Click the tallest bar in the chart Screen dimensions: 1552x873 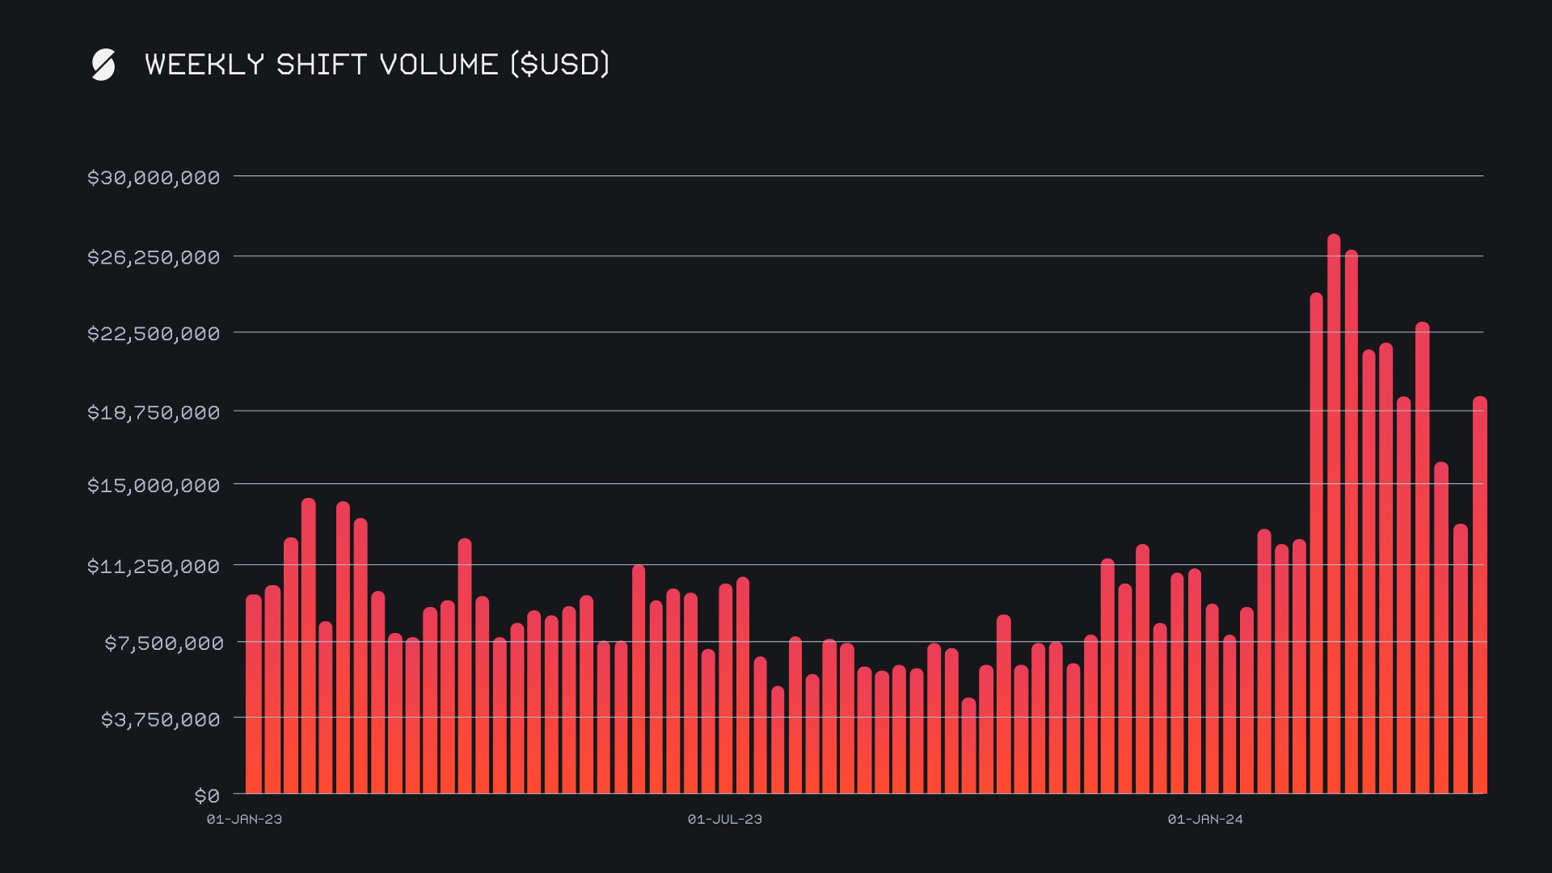pyautogui.click(x=1334, y=517)
